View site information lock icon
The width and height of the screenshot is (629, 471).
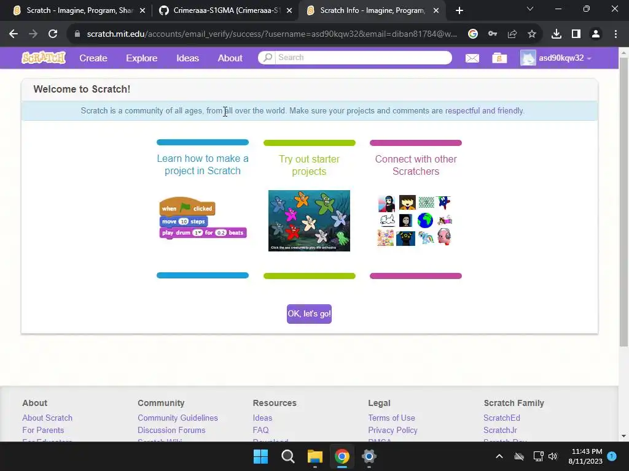coord(77,34)
